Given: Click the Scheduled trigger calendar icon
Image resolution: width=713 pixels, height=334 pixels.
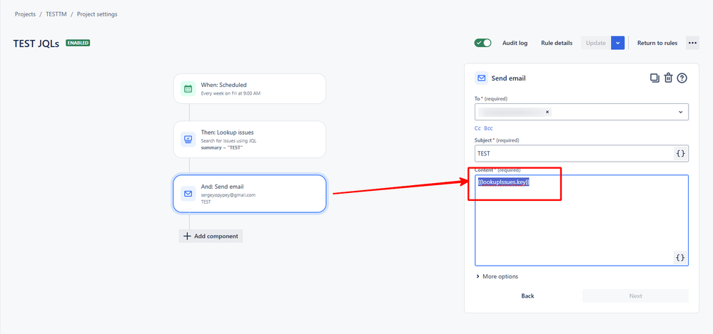Looking at the screenshot, I should coord(188,89).
